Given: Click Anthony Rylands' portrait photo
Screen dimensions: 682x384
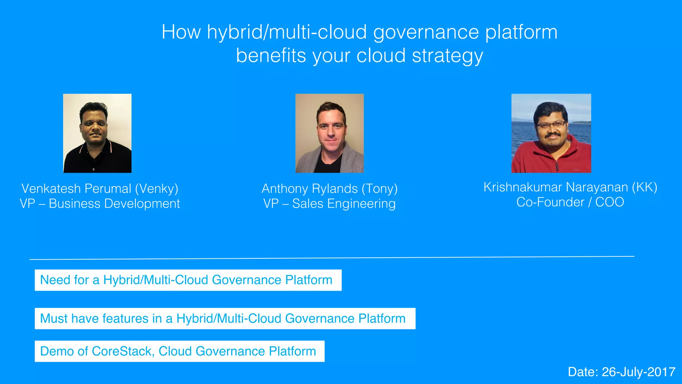Looking at the screenshot, I should pyautogui.click(x=329, y=133).
